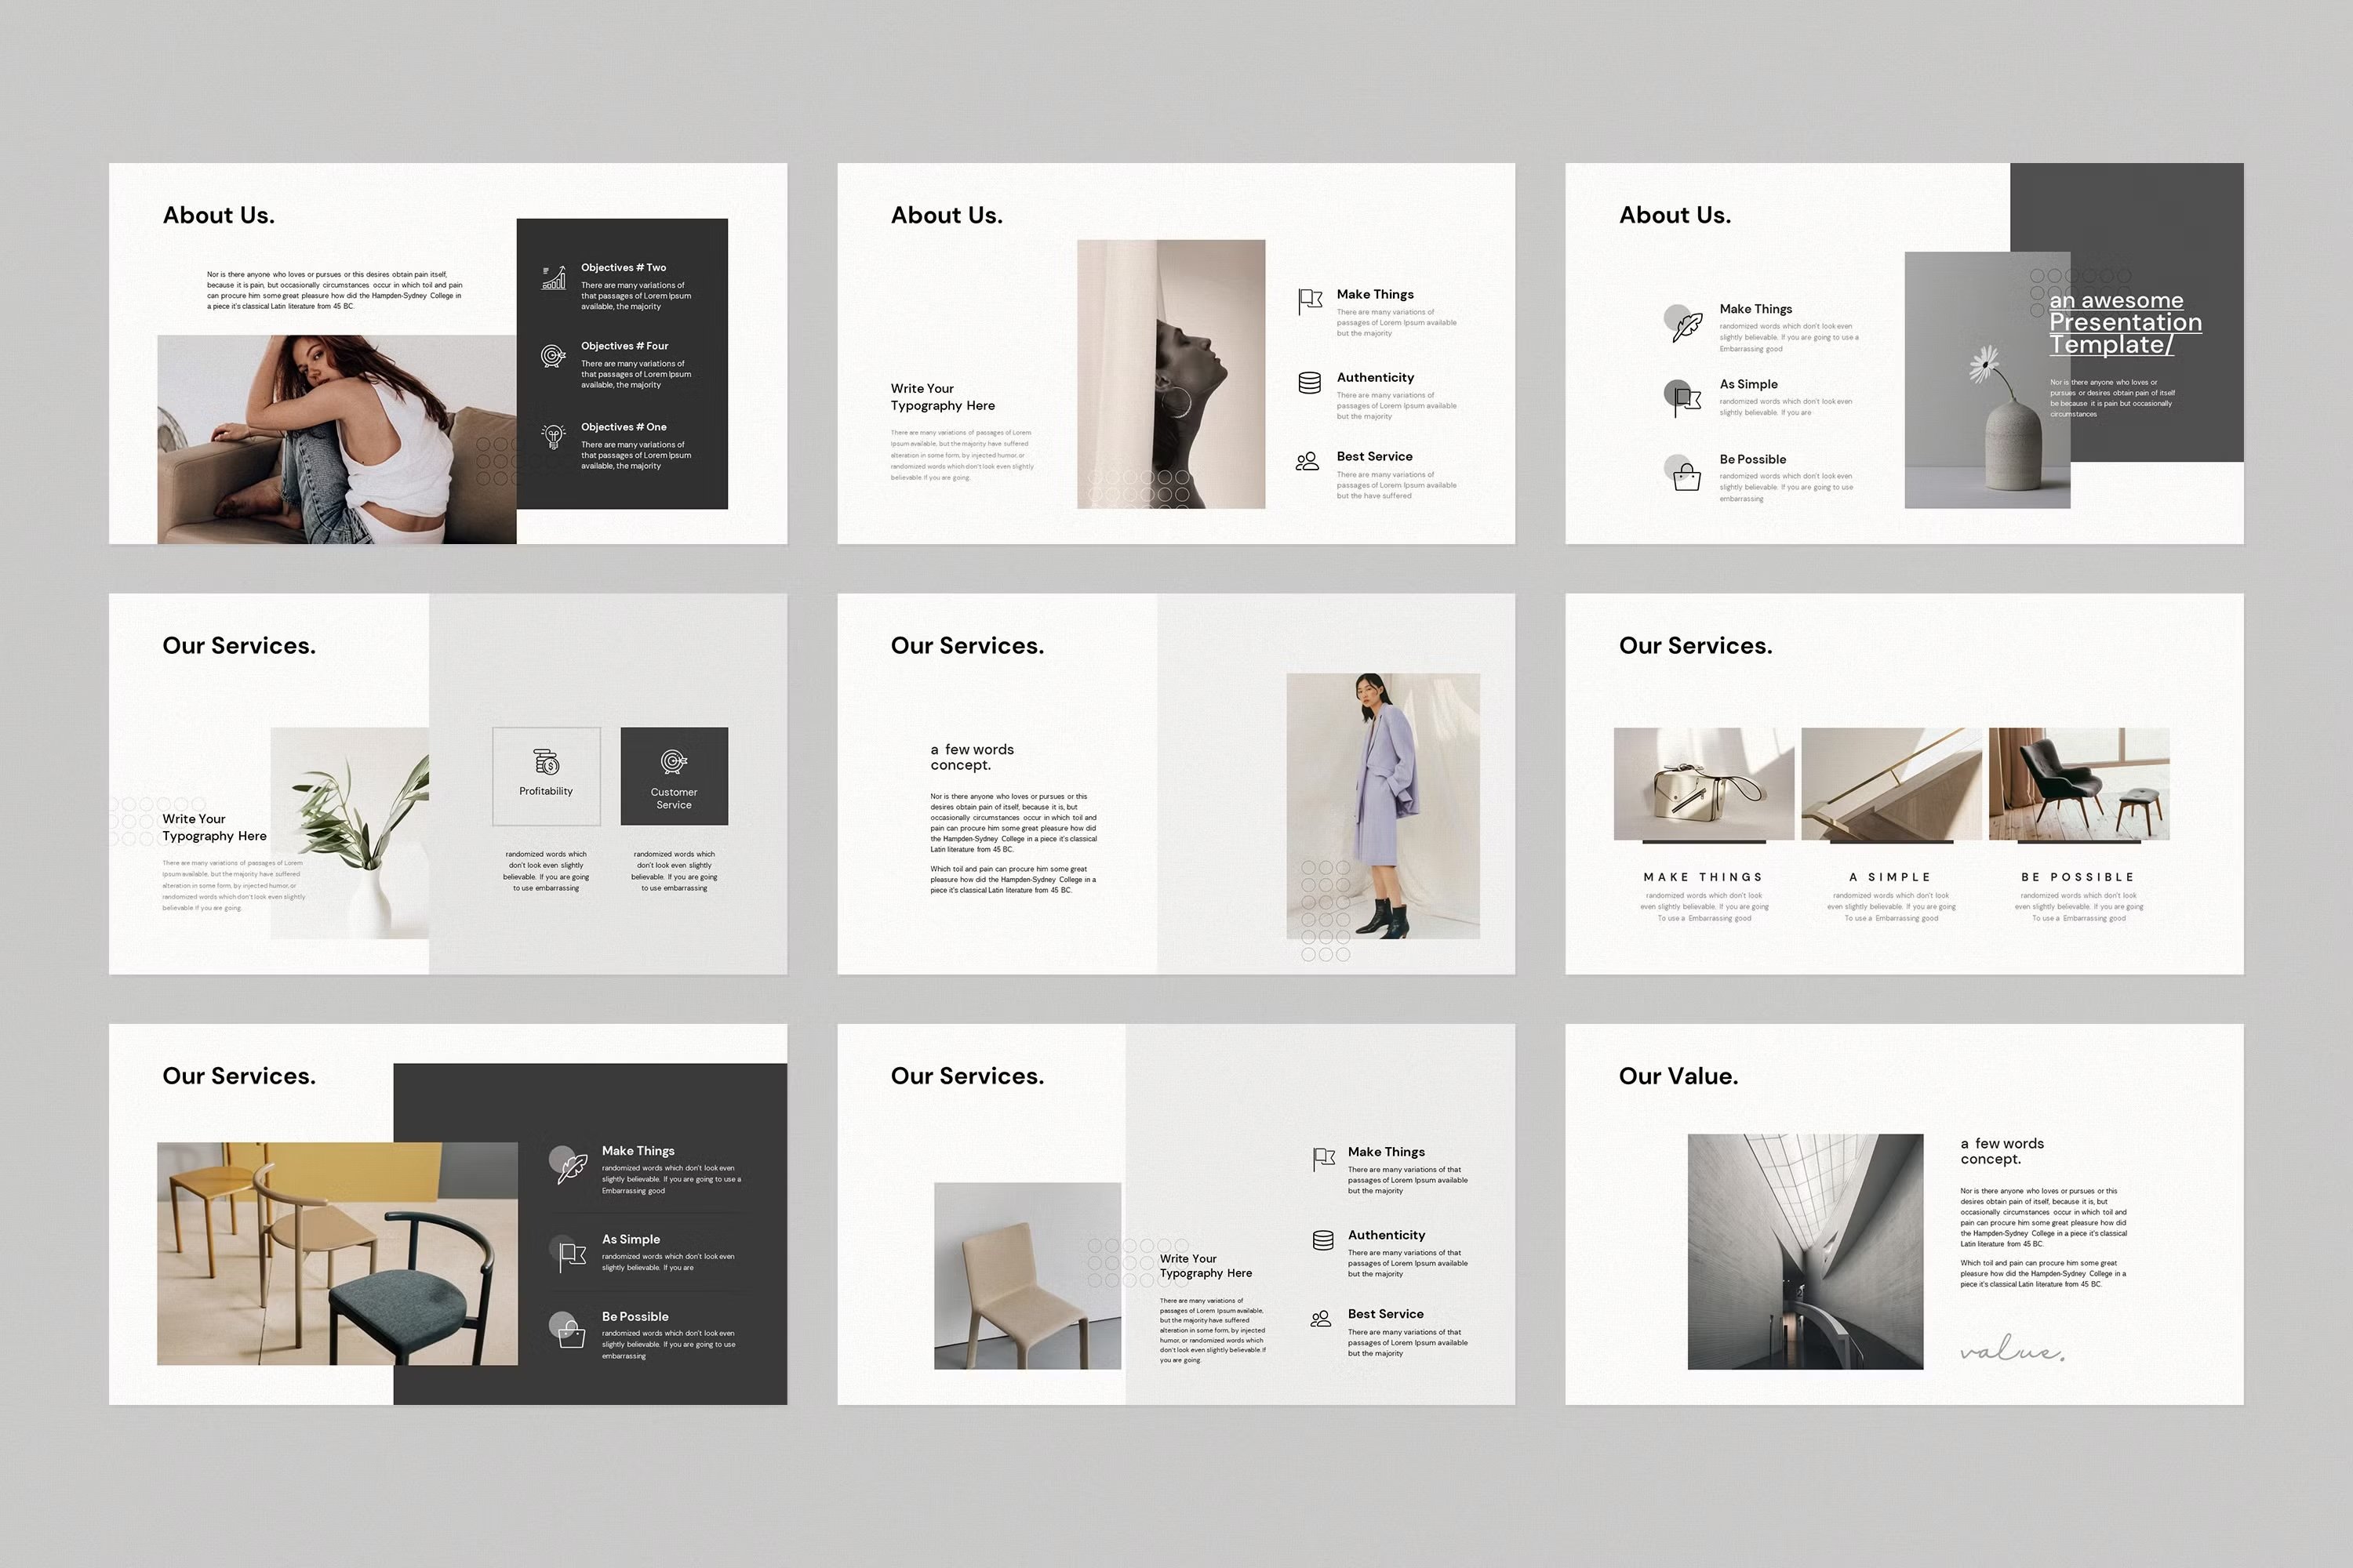This screenshot has height=1568, width=2353.
Task: Select the photo of the woman in the lavender coat
Action: click(1383, 806)
